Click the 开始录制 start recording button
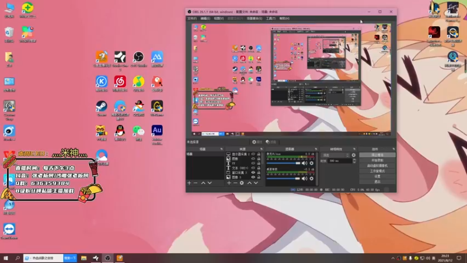Image resolution: width=467 pixels, height=263 pixels. pos(377,160)
